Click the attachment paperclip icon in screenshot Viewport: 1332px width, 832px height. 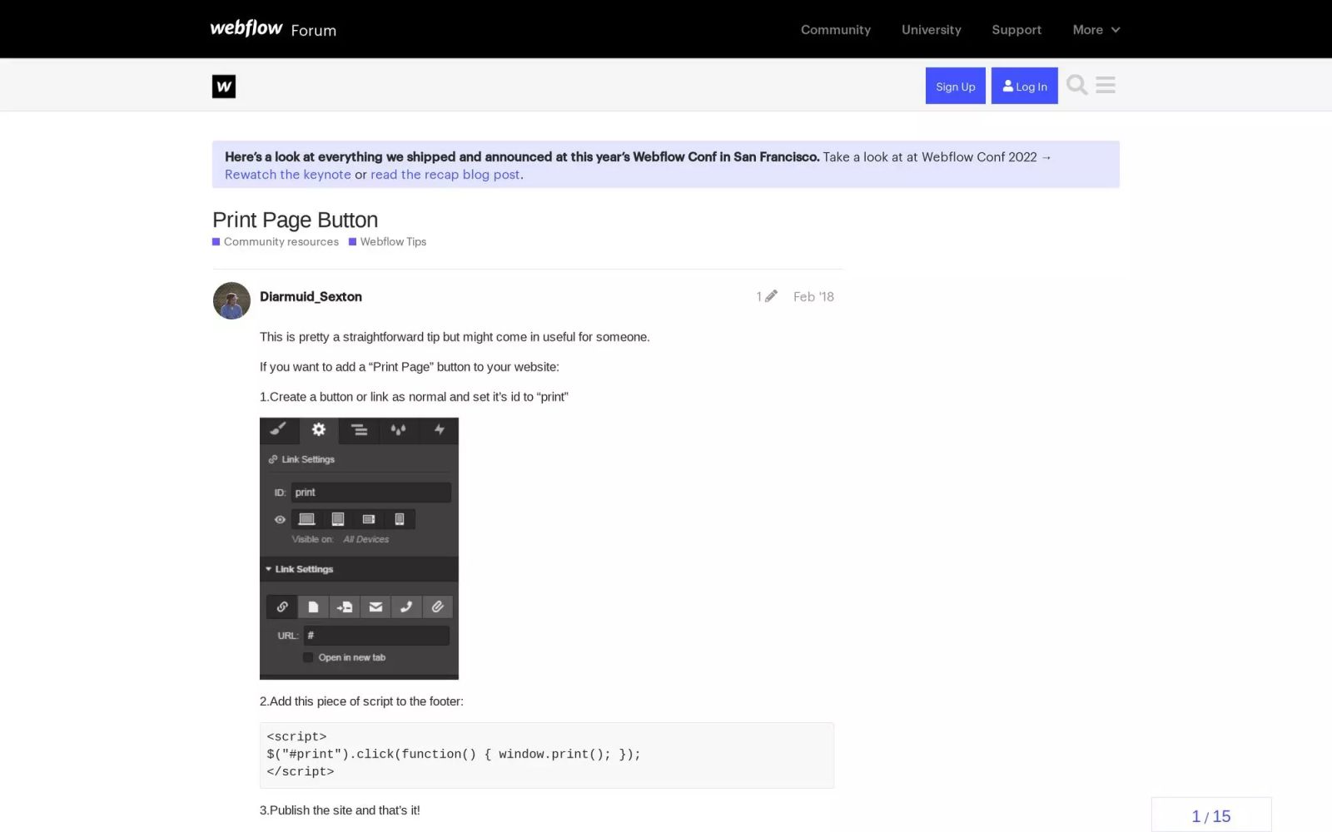point(437,607)
